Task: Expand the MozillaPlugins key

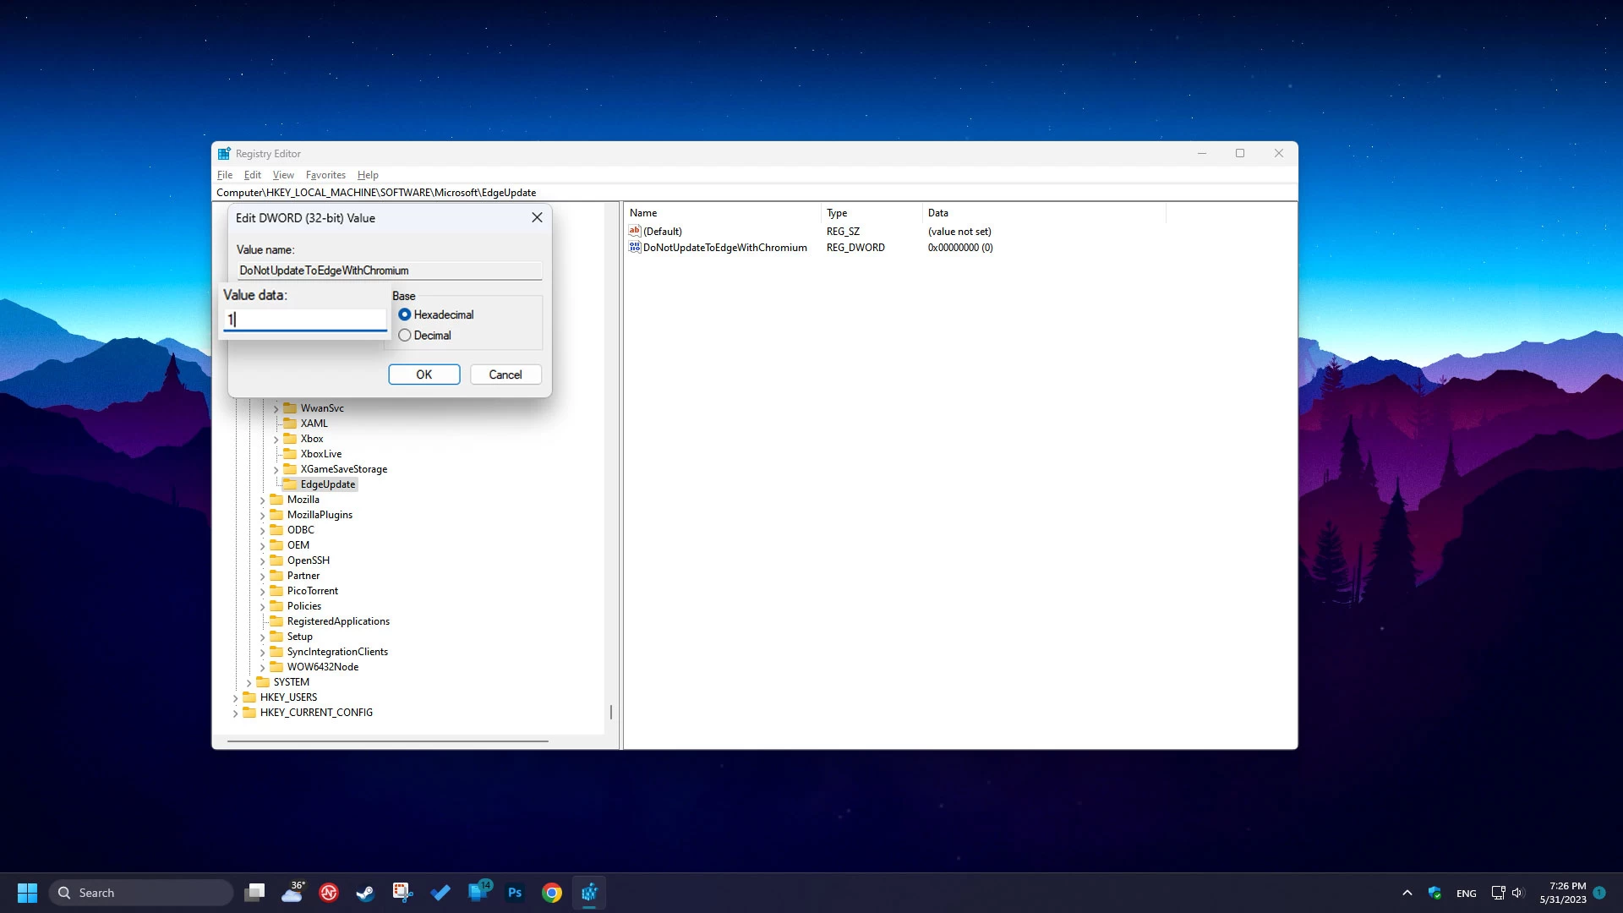Action: pos(262,515)
